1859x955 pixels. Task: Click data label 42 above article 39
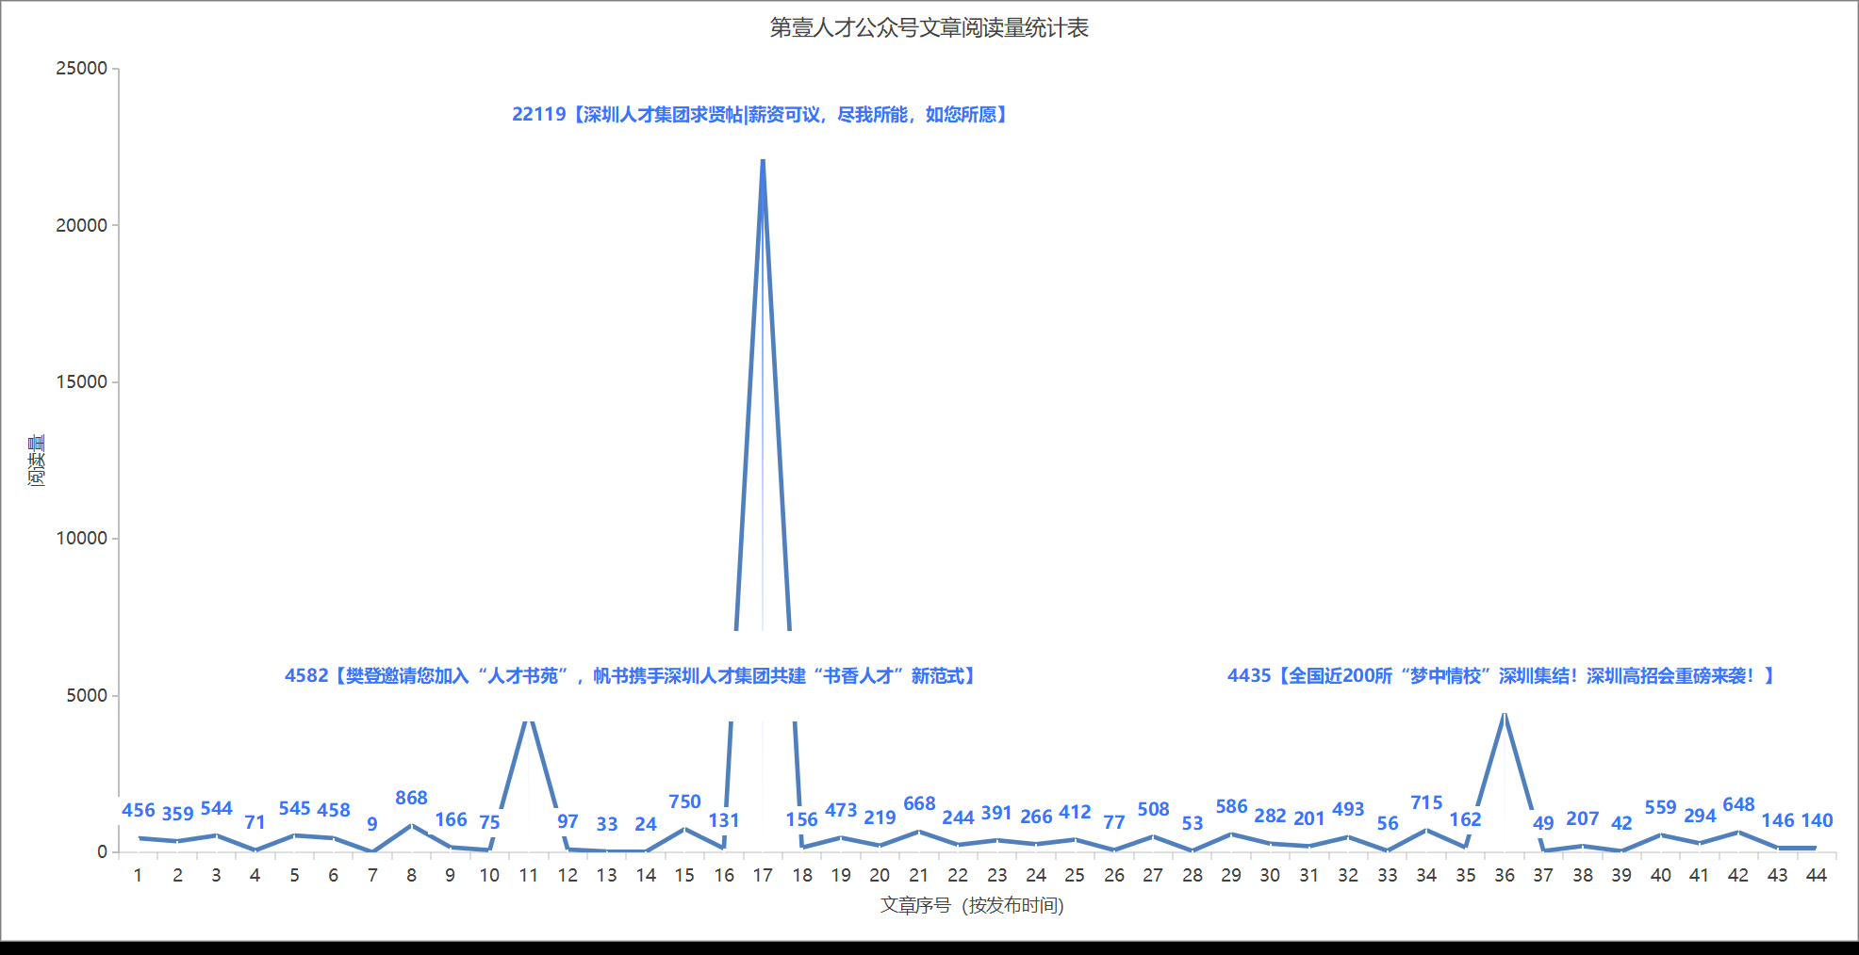1621,823
